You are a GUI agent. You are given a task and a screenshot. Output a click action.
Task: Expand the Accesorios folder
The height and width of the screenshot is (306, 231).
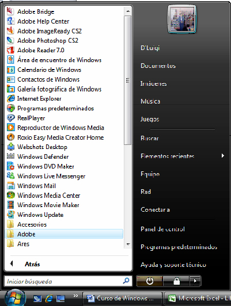(x=64, y=224)
